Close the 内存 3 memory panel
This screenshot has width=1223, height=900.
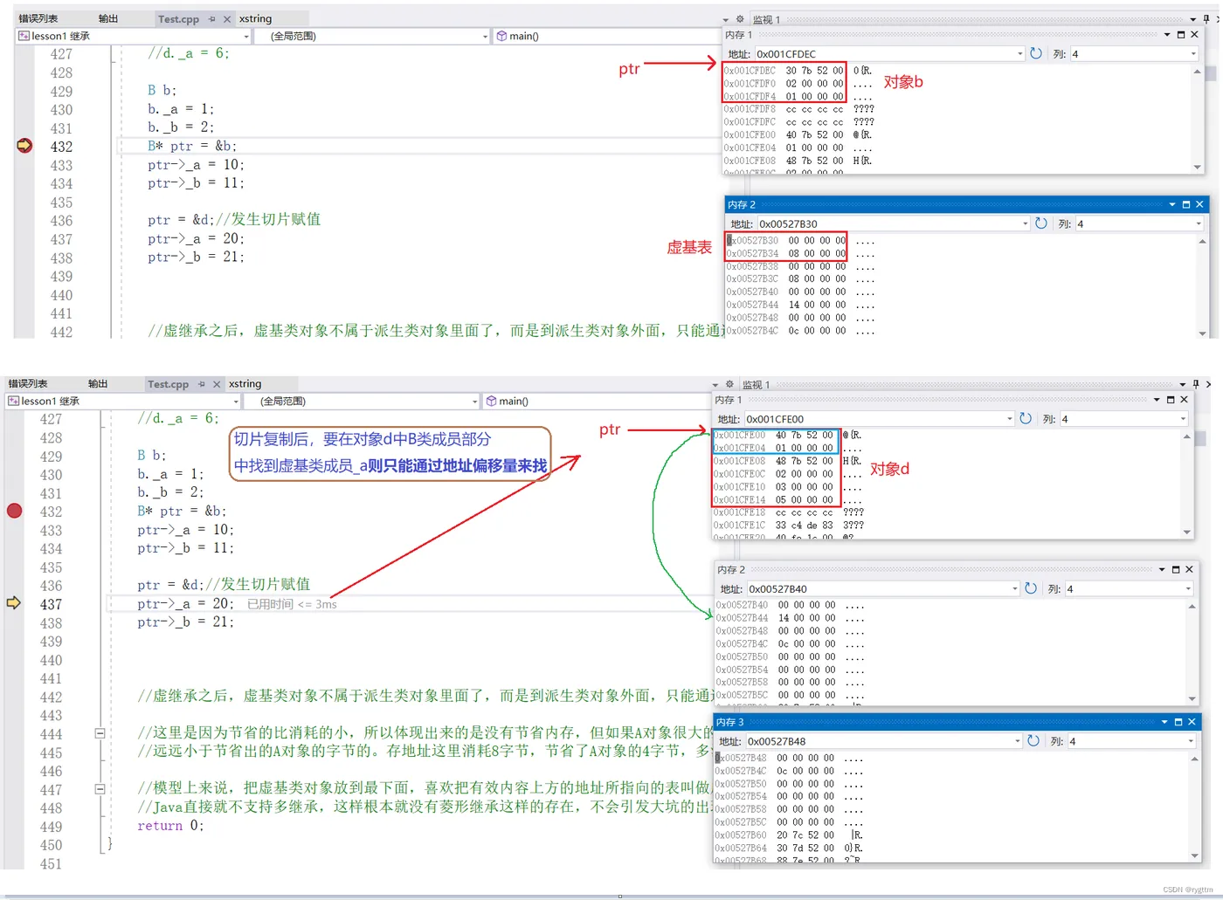point(1192,722)
